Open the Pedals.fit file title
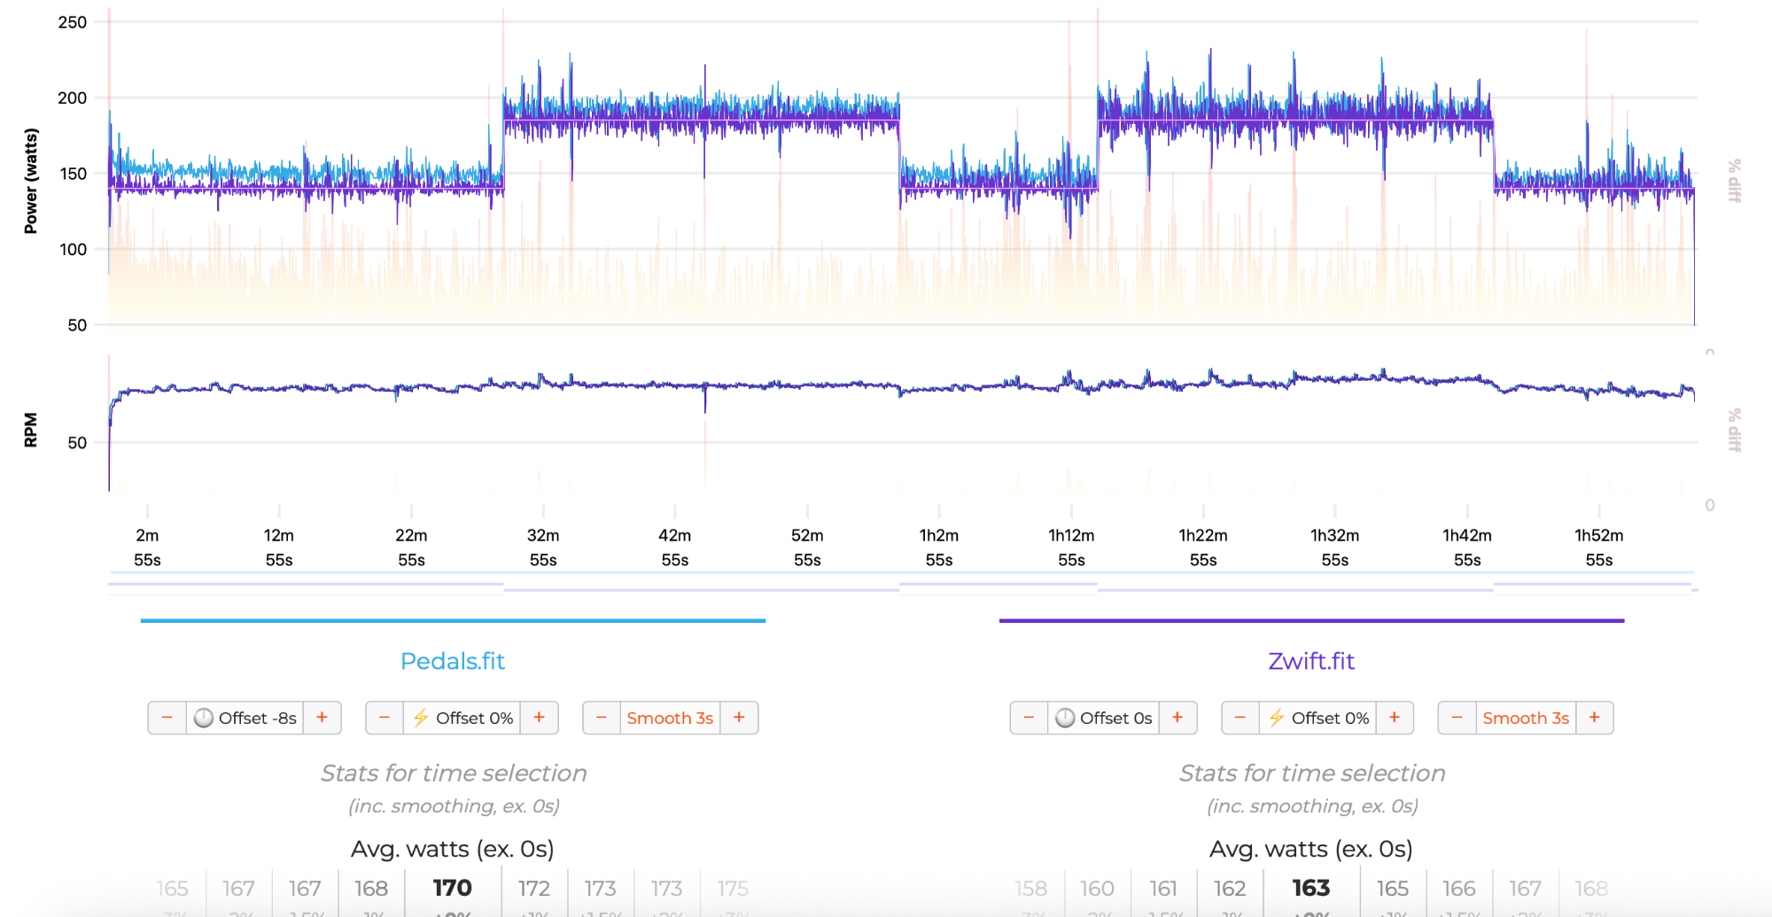The width and height of the screenshot is (1772, 917). pos(452,661)
